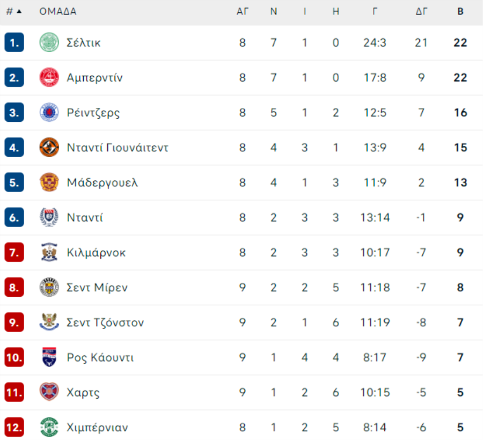Click the red position 12 badge

pos(14,427)
